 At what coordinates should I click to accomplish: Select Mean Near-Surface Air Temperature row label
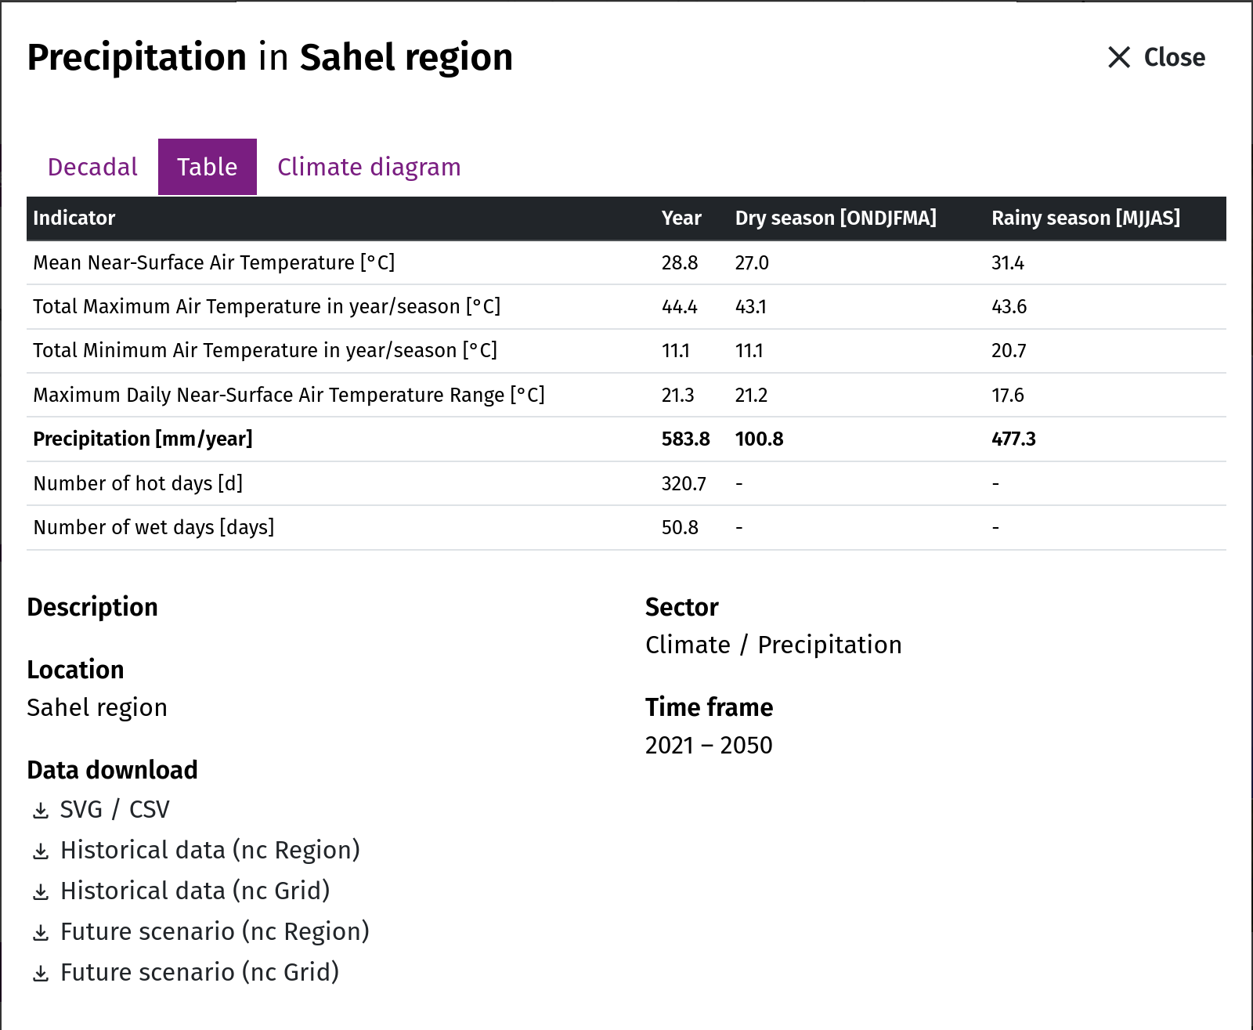click(214, 262)
